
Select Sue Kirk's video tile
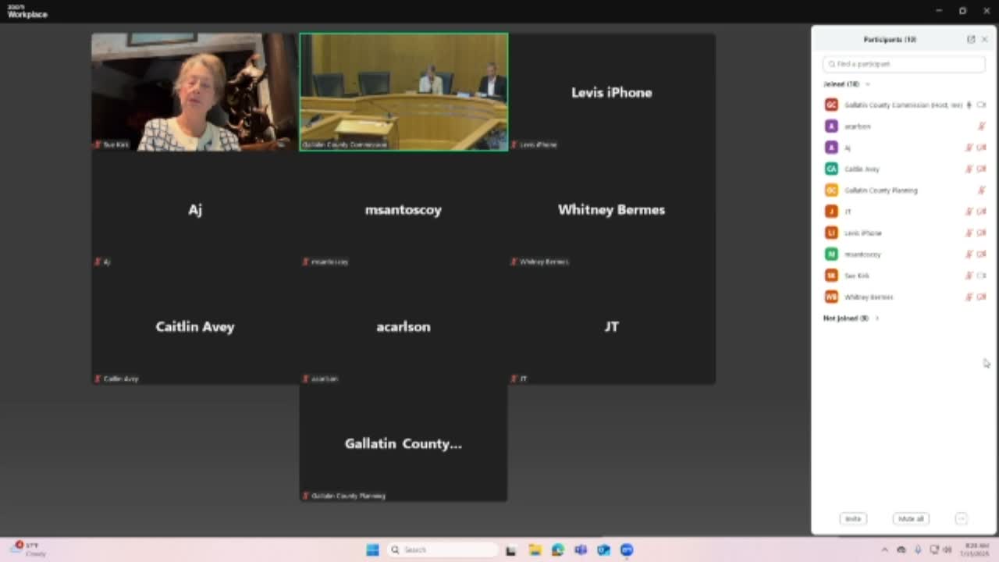pos(194,91)
